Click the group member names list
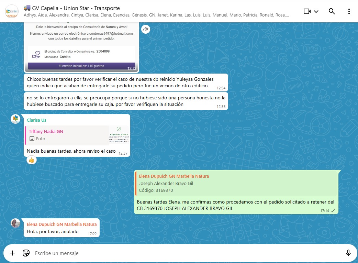Image resolution: width=358 pixels, height=263 pixels. click(x=156, y=15)
